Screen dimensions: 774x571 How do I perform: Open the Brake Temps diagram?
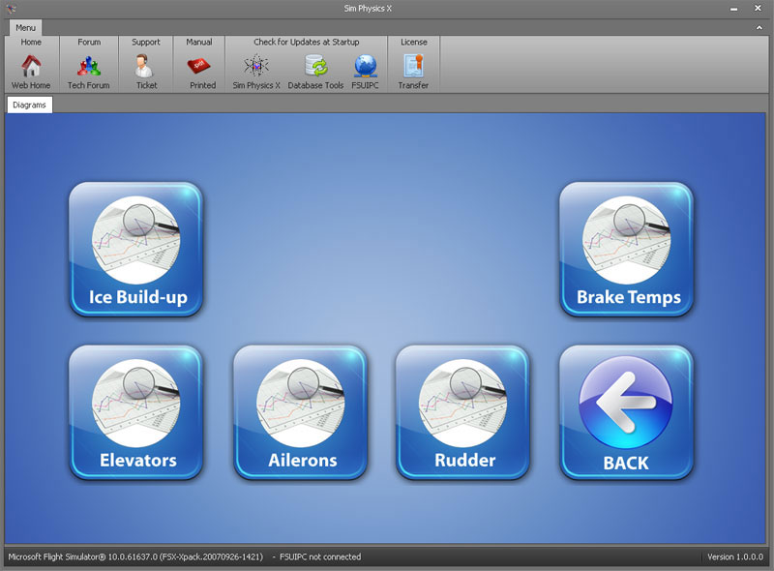point(626,249)
